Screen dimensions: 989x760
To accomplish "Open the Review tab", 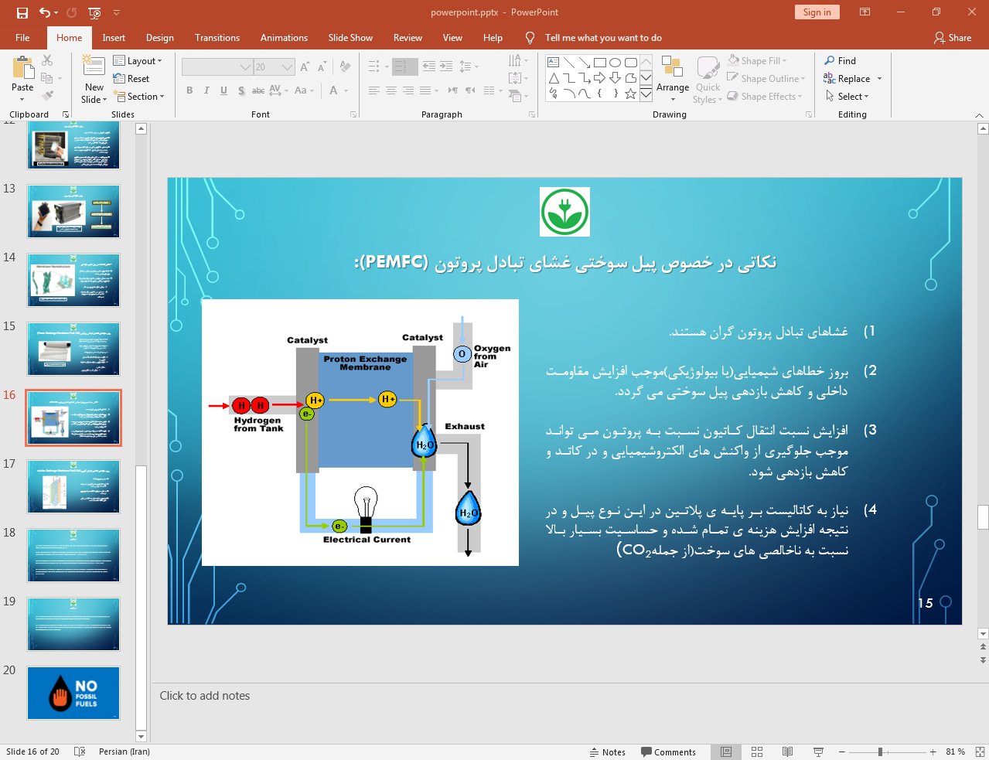I will (x=408, y=37).
